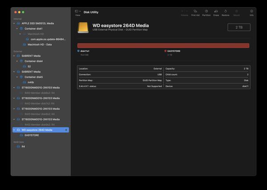
Task: Open the Info panel icon
Action: tap(251, 12)
